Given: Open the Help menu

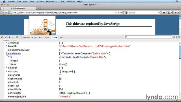Looking at the screenshot, I should [x=79, y=1].
